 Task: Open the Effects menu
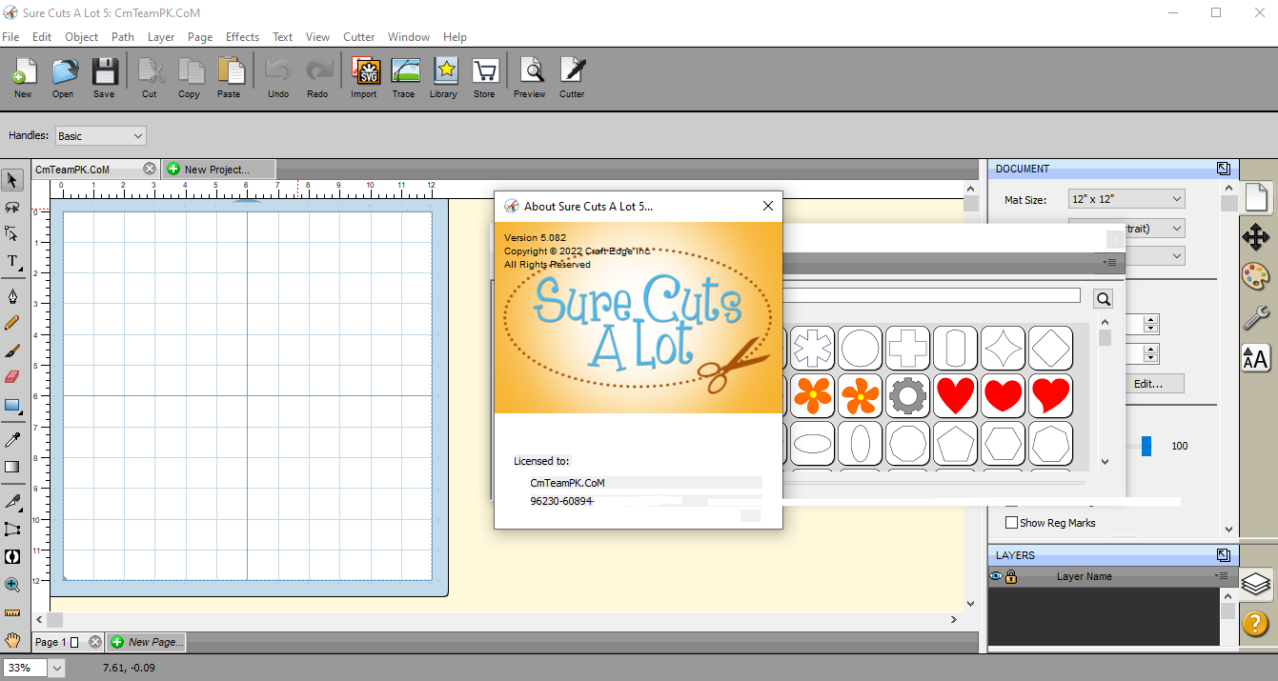click(242, 37)
